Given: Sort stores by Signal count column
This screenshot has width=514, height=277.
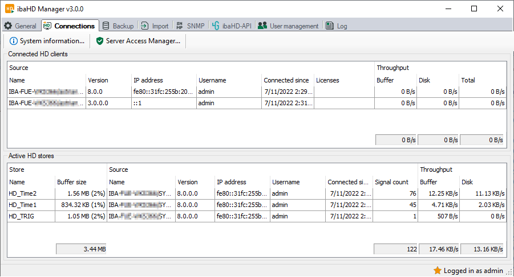Looking at the screenshot, I should [x=391, y=182].
